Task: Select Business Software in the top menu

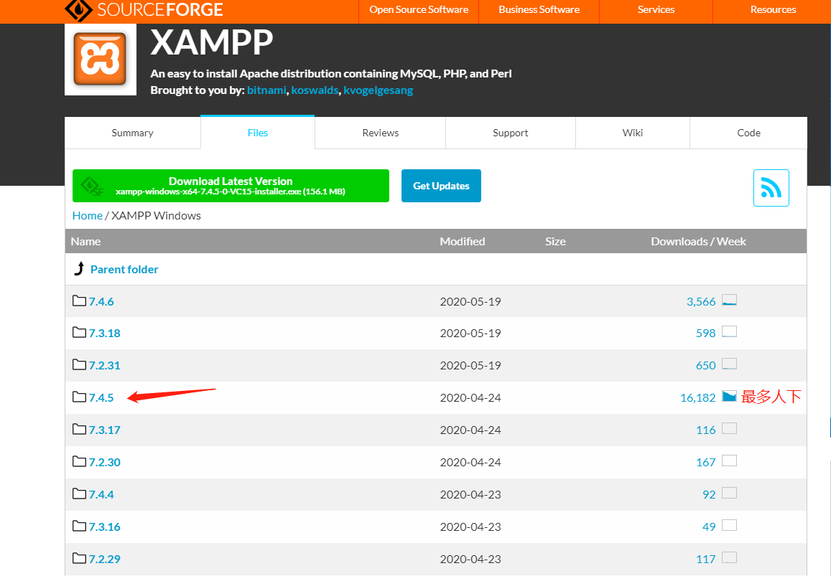Action: (x=539, y=10)
